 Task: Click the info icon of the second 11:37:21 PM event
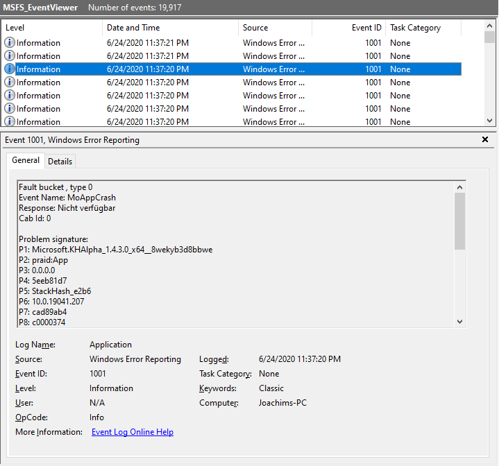pos(10,56)
